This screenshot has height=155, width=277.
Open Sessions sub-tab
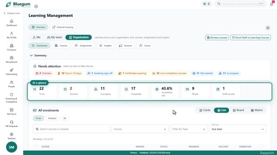click(126, 46)
